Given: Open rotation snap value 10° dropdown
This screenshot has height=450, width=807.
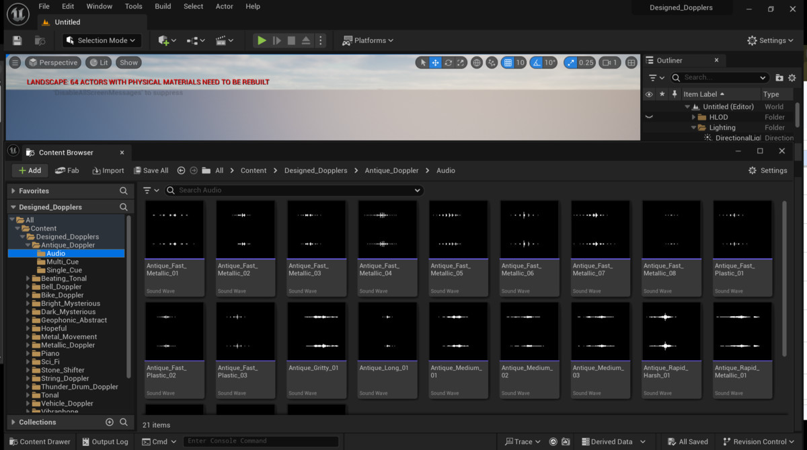Looking at the screenshot, I should [x=550, y=63].
